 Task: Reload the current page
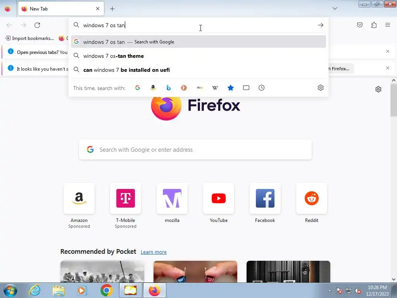(x=37, y=25)
